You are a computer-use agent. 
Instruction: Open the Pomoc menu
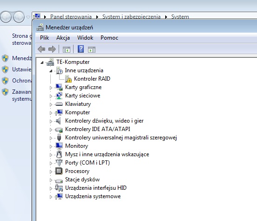point(109,38)
